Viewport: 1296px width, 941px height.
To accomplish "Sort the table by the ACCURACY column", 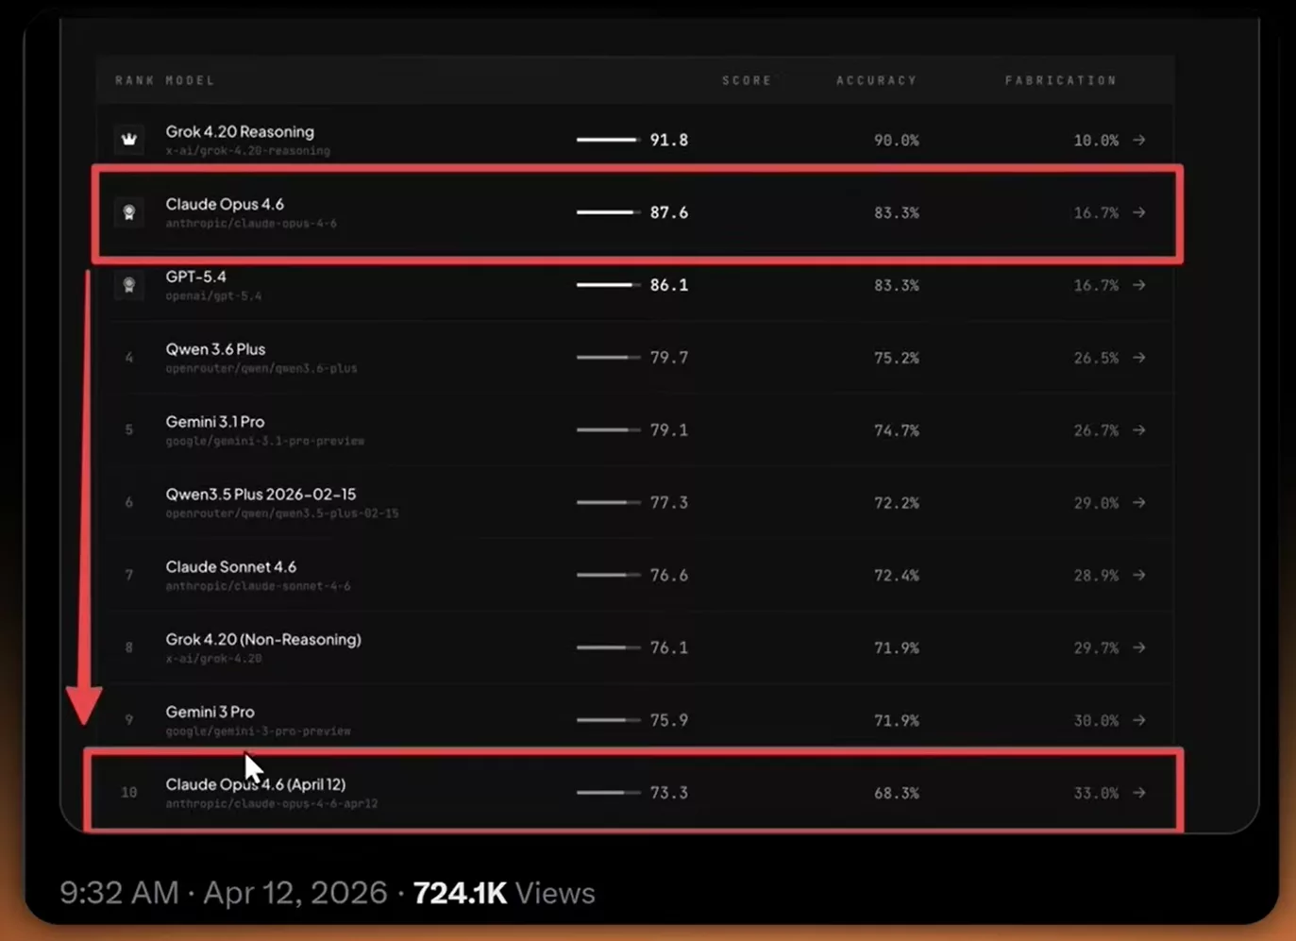I will coord(876,80).
